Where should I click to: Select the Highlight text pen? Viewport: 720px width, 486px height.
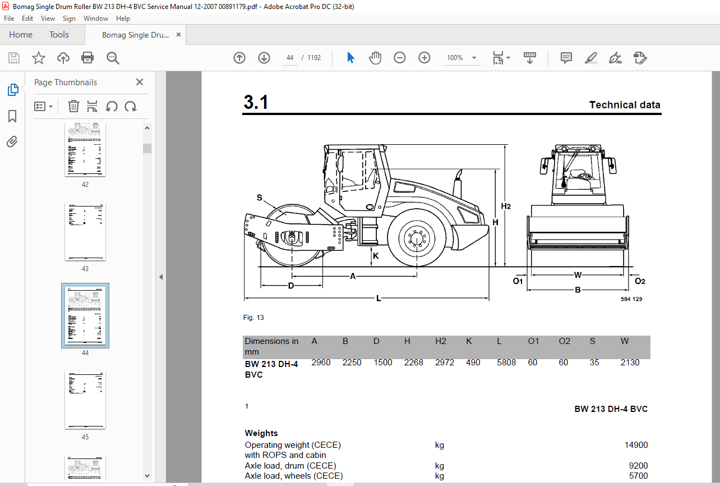click(590, 58)
